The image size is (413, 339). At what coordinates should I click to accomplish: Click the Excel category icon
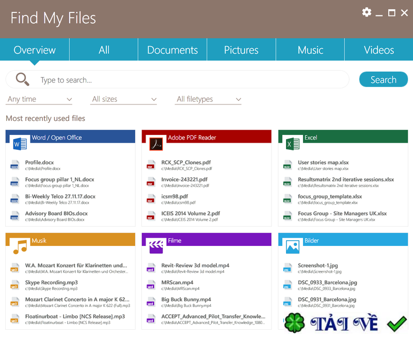click(x=293, y=144)
